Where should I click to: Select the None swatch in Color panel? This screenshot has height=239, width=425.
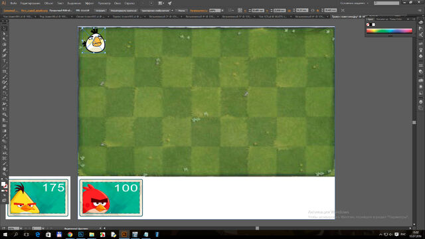point(368,25)
